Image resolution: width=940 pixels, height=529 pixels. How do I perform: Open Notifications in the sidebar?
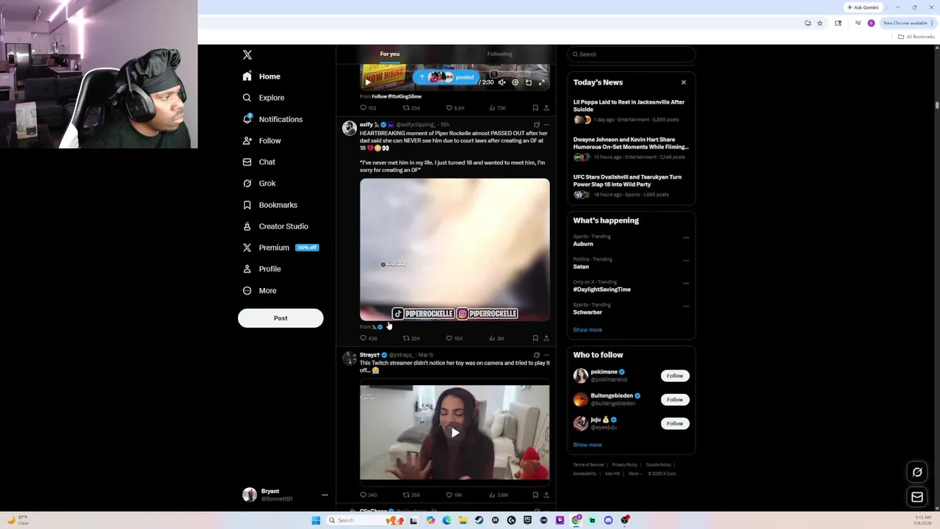[x=272, y=119]
